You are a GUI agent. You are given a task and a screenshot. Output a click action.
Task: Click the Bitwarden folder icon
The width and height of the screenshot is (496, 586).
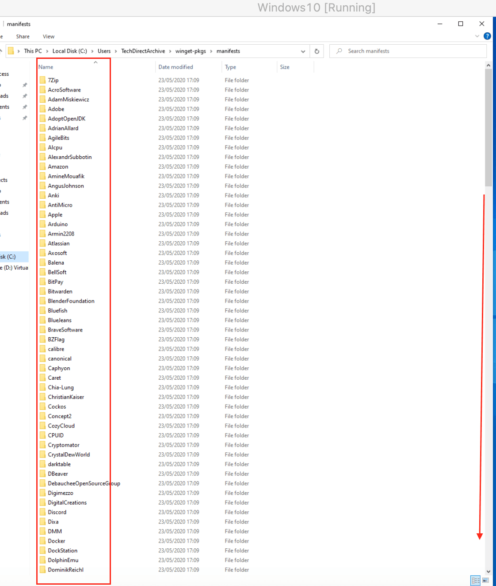pyautogui.click(x=42, y=291)
